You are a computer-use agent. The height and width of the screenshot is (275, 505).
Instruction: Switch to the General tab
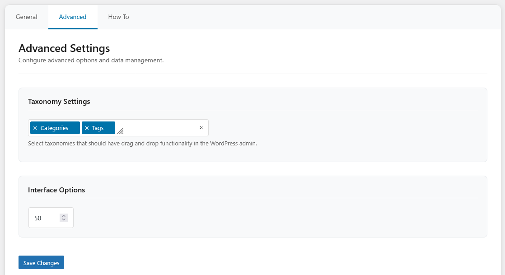tap(27, 17)
